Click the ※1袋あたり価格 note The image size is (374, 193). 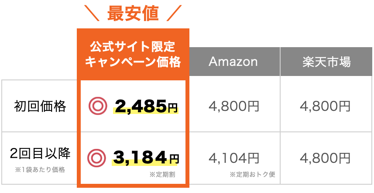[40, 169]
